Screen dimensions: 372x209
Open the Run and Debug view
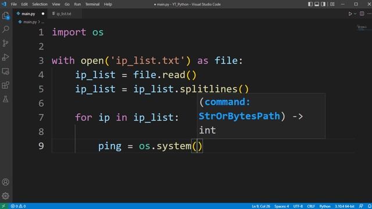click(x=5, y=57)
